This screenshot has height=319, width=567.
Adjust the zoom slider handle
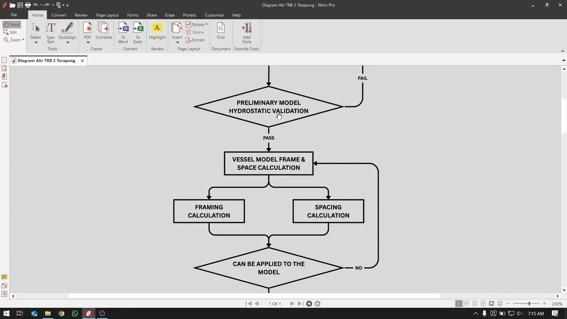529,303
